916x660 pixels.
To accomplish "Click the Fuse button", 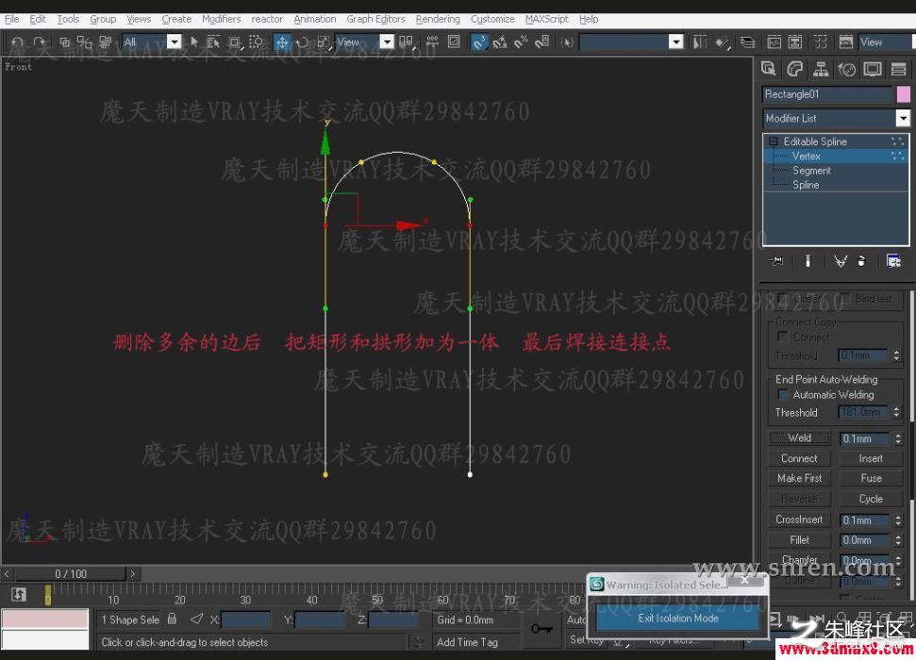I will tap(871, 478).
